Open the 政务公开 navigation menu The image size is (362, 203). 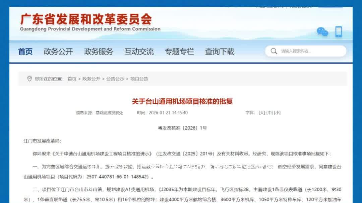(x=58, y=52)
